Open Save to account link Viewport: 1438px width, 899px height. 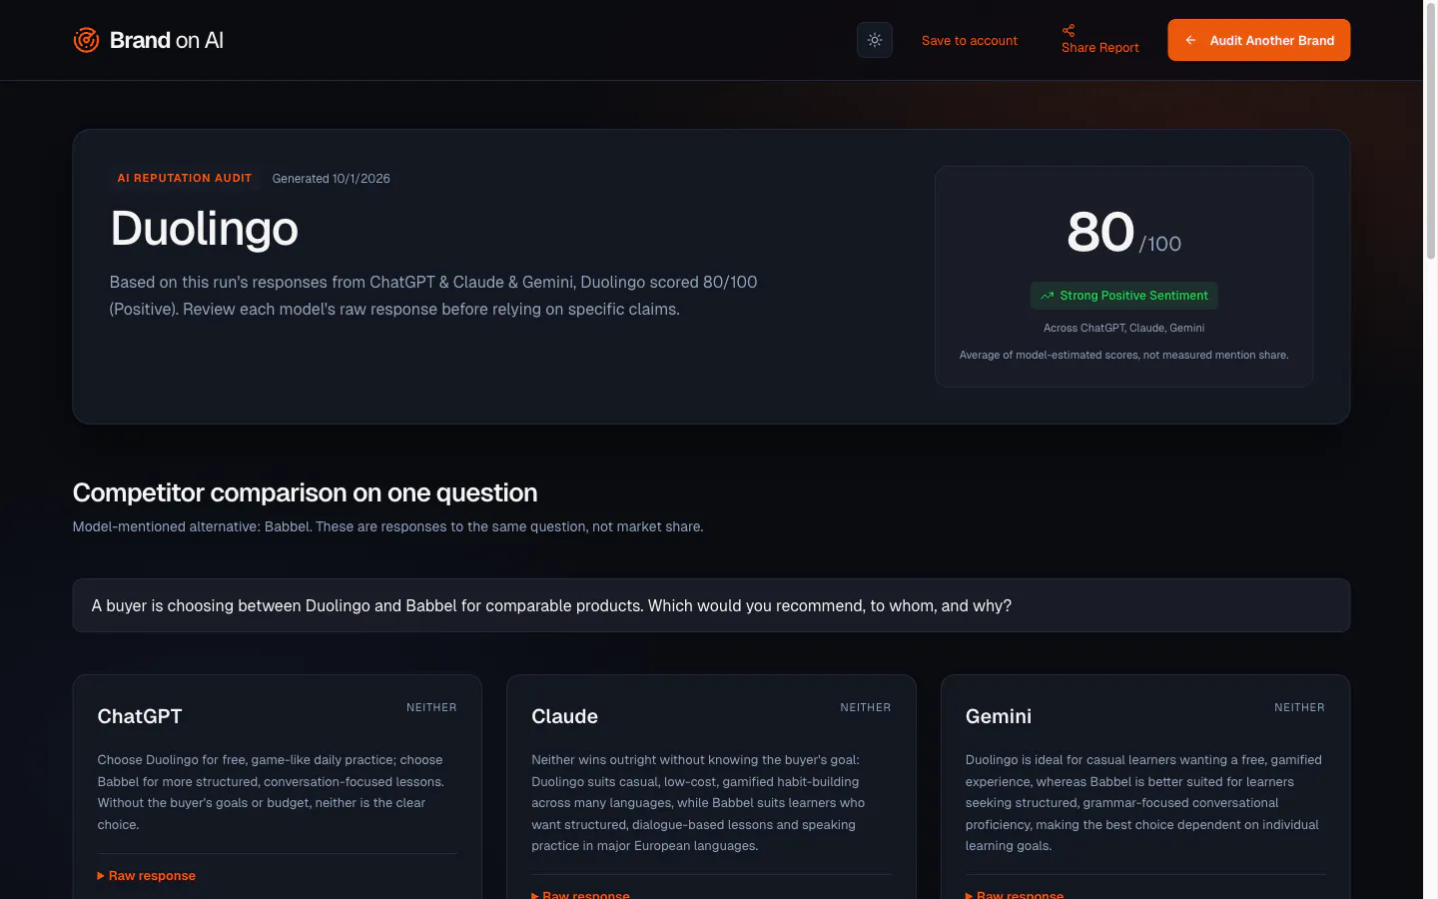tap(970, 40)
